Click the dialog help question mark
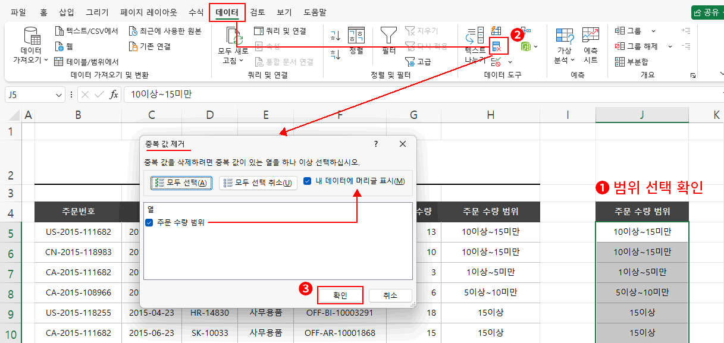The width and height of the screenshot is (724, 343). coord(376,144)
